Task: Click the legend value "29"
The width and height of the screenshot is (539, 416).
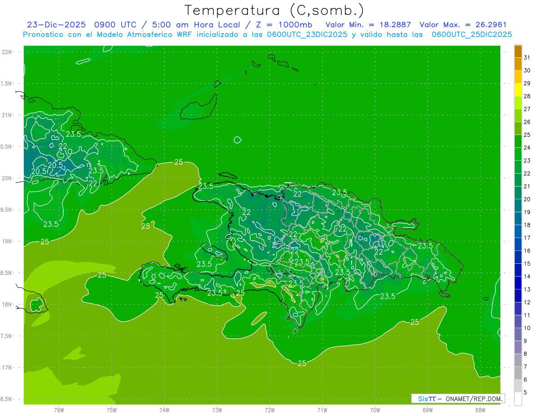Action: (x=527, y=83)
